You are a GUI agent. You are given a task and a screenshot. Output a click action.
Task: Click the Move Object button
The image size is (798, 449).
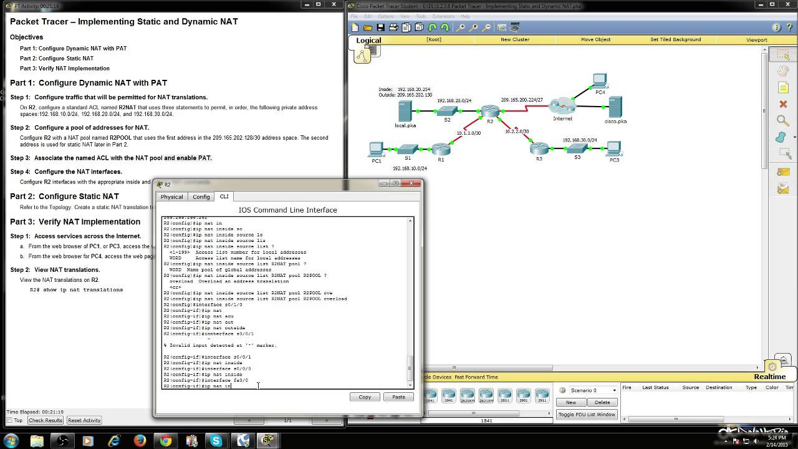click(595, 39)
